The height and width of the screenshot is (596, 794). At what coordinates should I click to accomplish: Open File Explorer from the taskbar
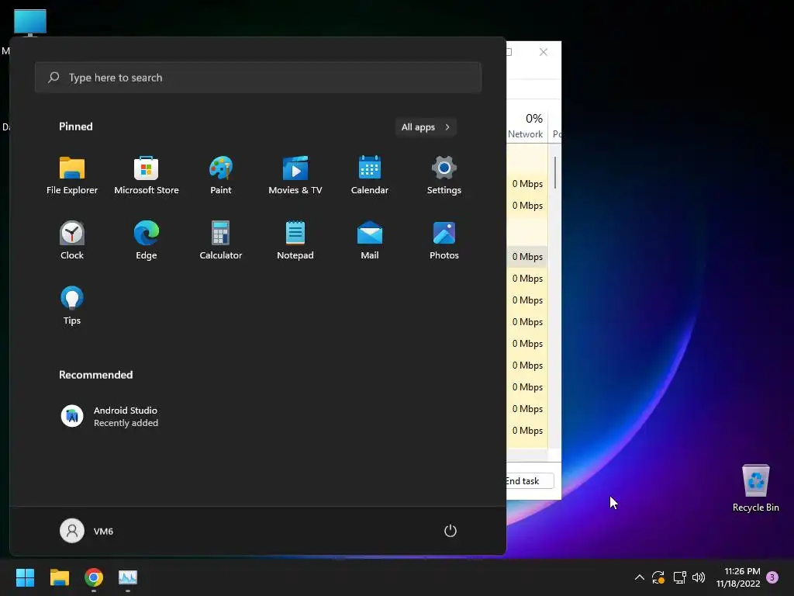(59, 577)
